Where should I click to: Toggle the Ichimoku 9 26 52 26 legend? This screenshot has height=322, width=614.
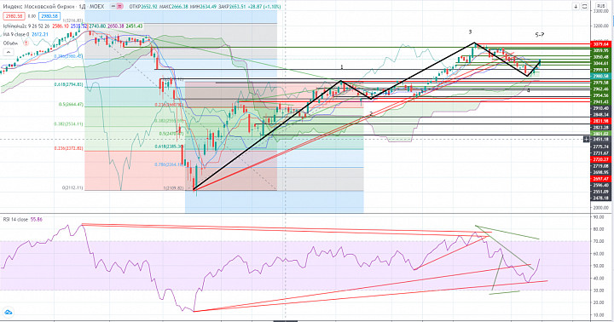click(x=26, y=26)
